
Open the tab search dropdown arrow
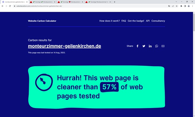point(176,2)
